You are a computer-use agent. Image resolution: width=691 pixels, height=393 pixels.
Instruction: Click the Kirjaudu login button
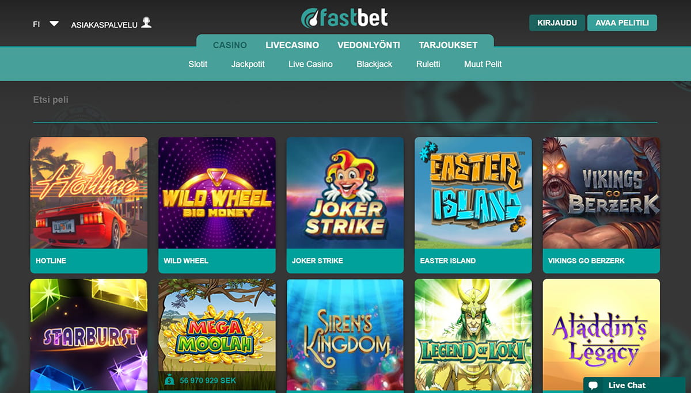(x=557, y=23)
